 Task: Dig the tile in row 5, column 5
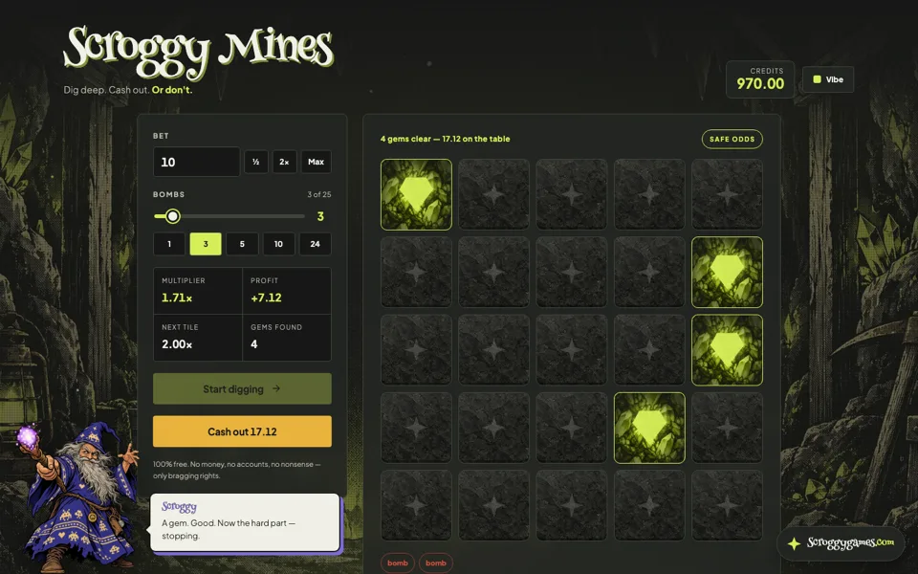coord(727,505)
